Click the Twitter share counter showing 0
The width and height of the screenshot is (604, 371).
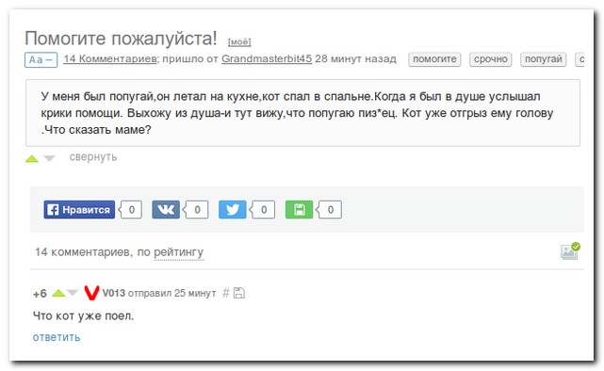coord(264,209)
